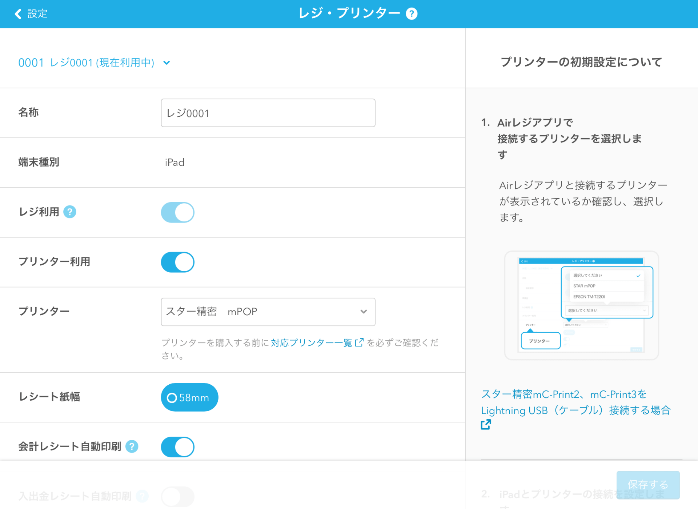Open the プリンター dropdown showing スター精密 mPOP

268,312
